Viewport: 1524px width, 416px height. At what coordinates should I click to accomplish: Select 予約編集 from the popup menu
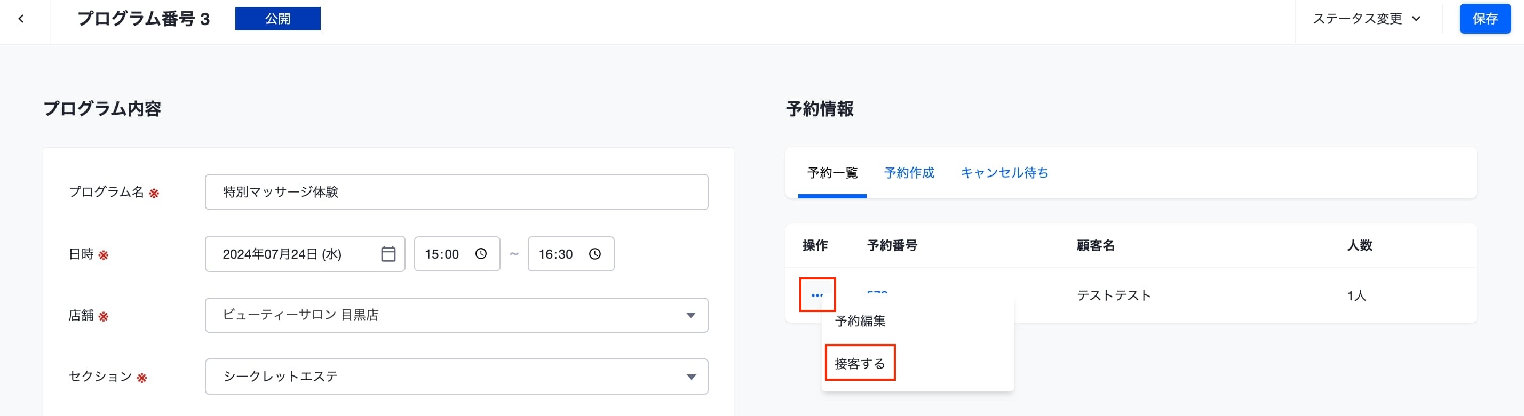click(860, 321)
